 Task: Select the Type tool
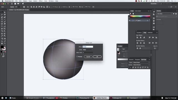pos(2,19)
